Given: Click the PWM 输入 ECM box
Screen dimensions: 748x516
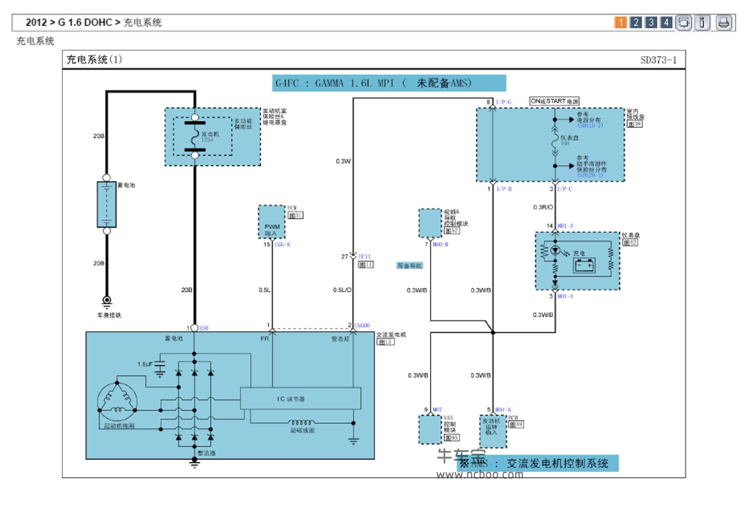Looking at the screenshot, I should point(272,222).
